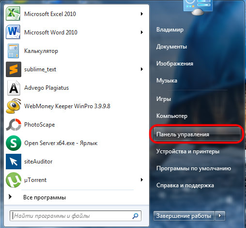This screenshot has height=228, width=246.
Task: Expand Microsoft Excel 2010 recent files arrow
Action: 142,14
